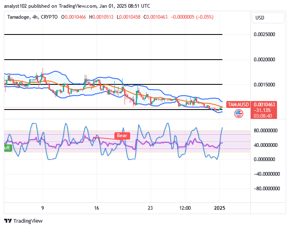Click the green Bull signal label
This screenshot has height=228, width=290.
[x=8, y=148]
